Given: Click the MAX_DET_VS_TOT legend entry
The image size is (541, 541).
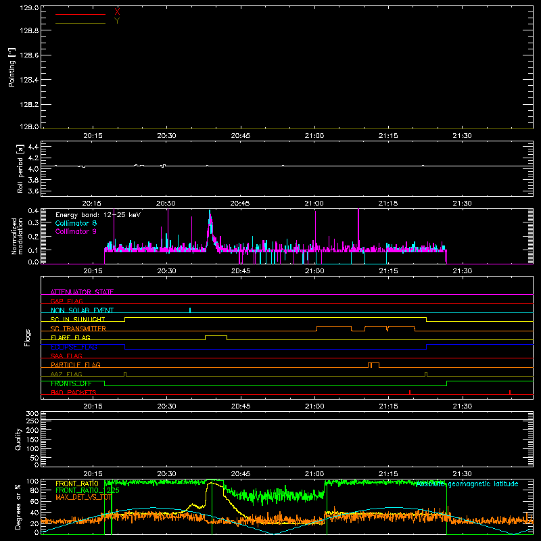Looking at the screenshot, I should click(x=83, y=497).
